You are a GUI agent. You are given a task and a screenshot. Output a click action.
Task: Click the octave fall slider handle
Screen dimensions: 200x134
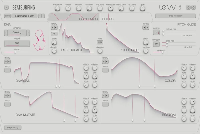tap(163, 34)
